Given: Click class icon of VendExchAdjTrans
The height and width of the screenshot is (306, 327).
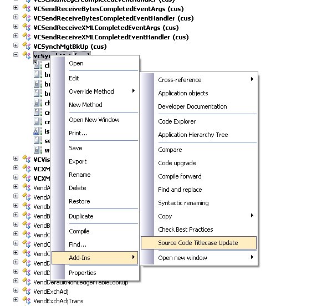Looking at the screenshot, I should point(27,300).
